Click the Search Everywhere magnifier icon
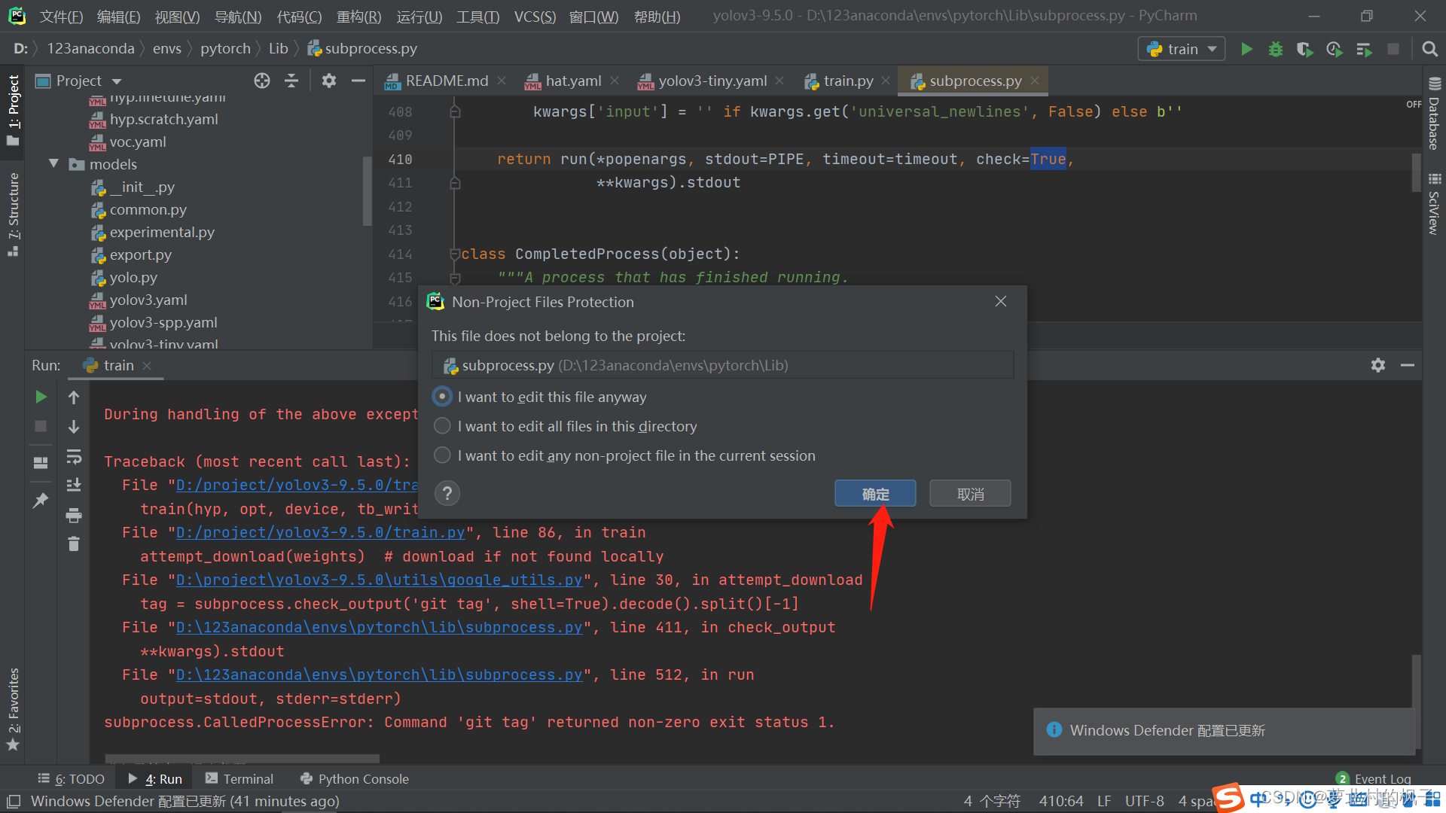This screenshot has height=813, width=1446. click(x=1429, y=49)
